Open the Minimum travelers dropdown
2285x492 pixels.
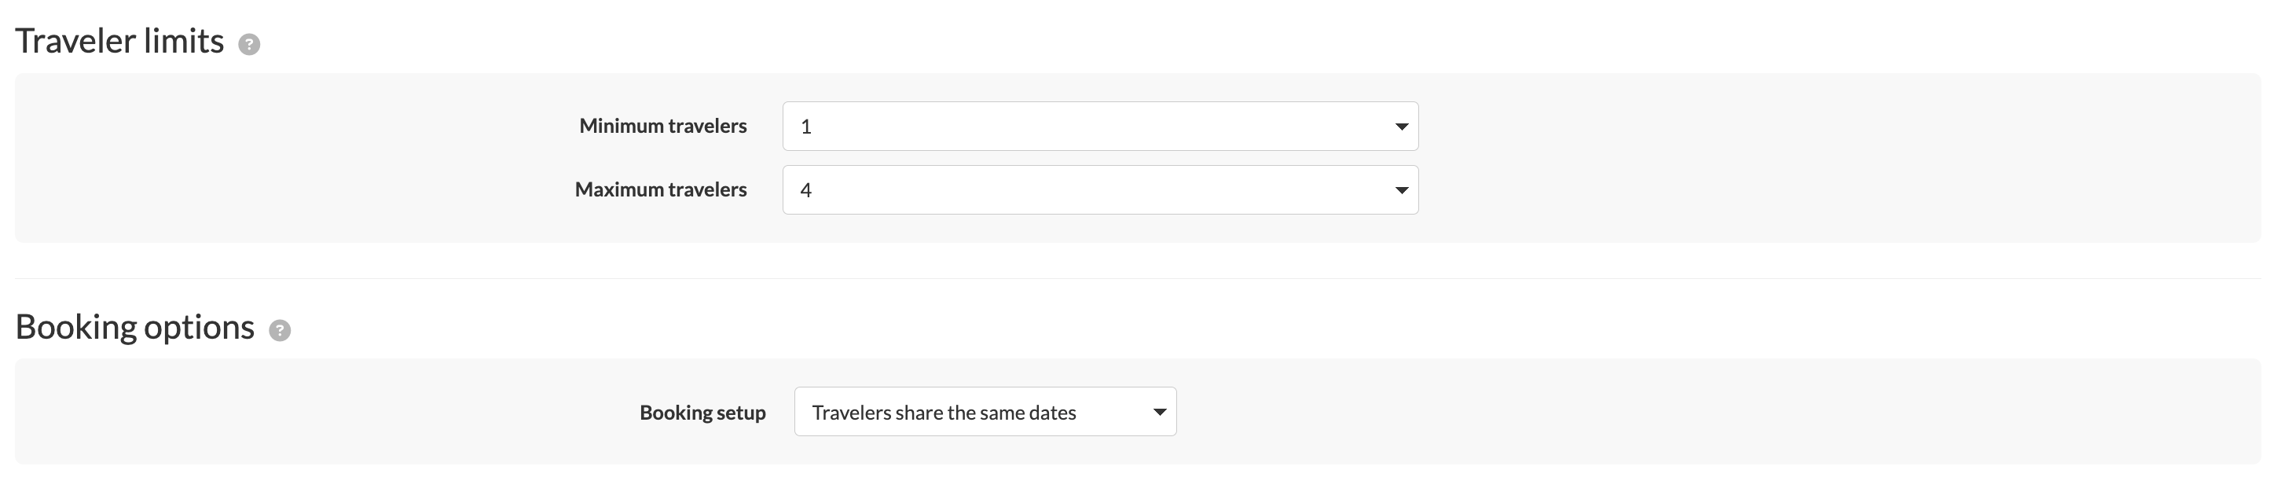point(1099,127)
